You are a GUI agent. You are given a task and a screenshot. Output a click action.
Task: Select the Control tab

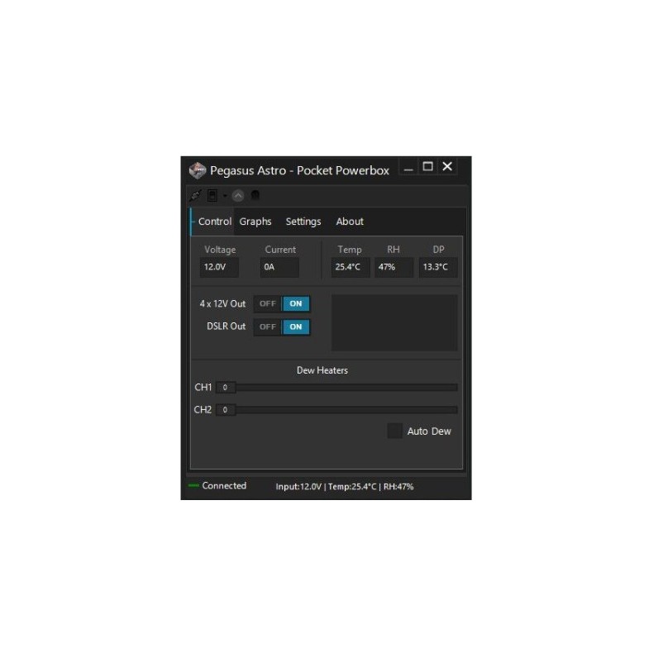pyautogui.click(x=214, y=222)
